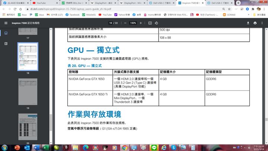Close the Inspiron 7500 tab

coord(203,3)
